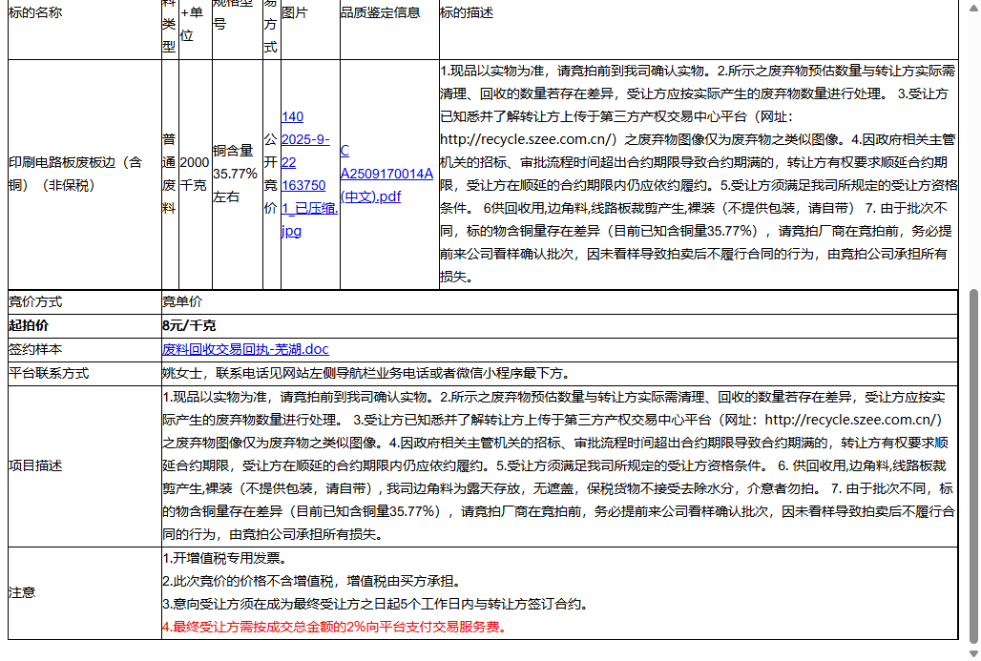Click the 2000千克 quantity cell
Image resolution: width=981 pixels, height=661 pixels.
coord(194,174)
